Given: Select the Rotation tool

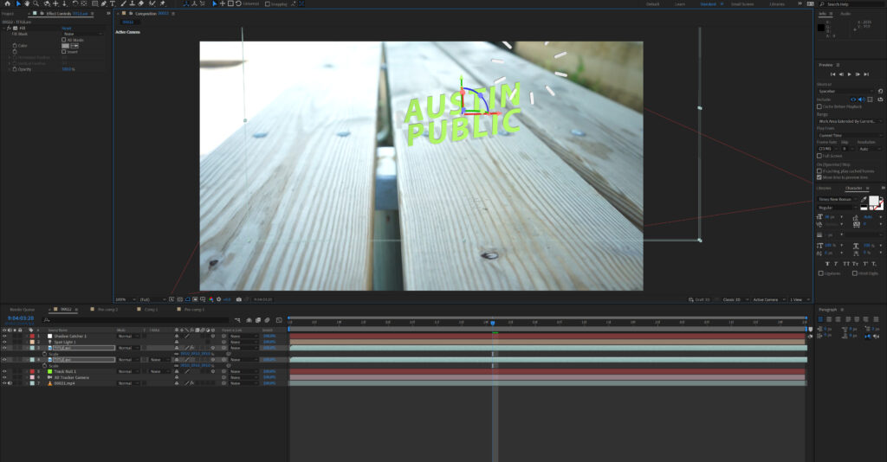Looking at the screenshot, I should coord(75,3).
